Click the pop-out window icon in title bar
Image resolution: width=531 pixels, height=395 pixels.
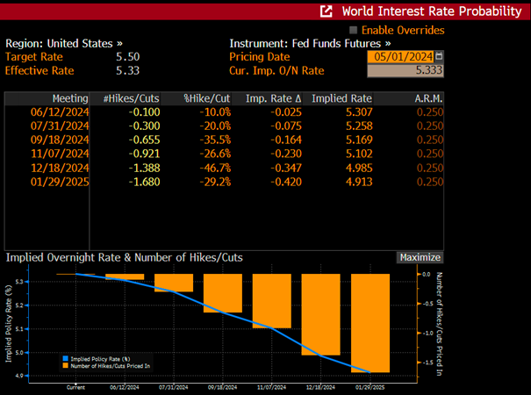[x=326, y=11]
